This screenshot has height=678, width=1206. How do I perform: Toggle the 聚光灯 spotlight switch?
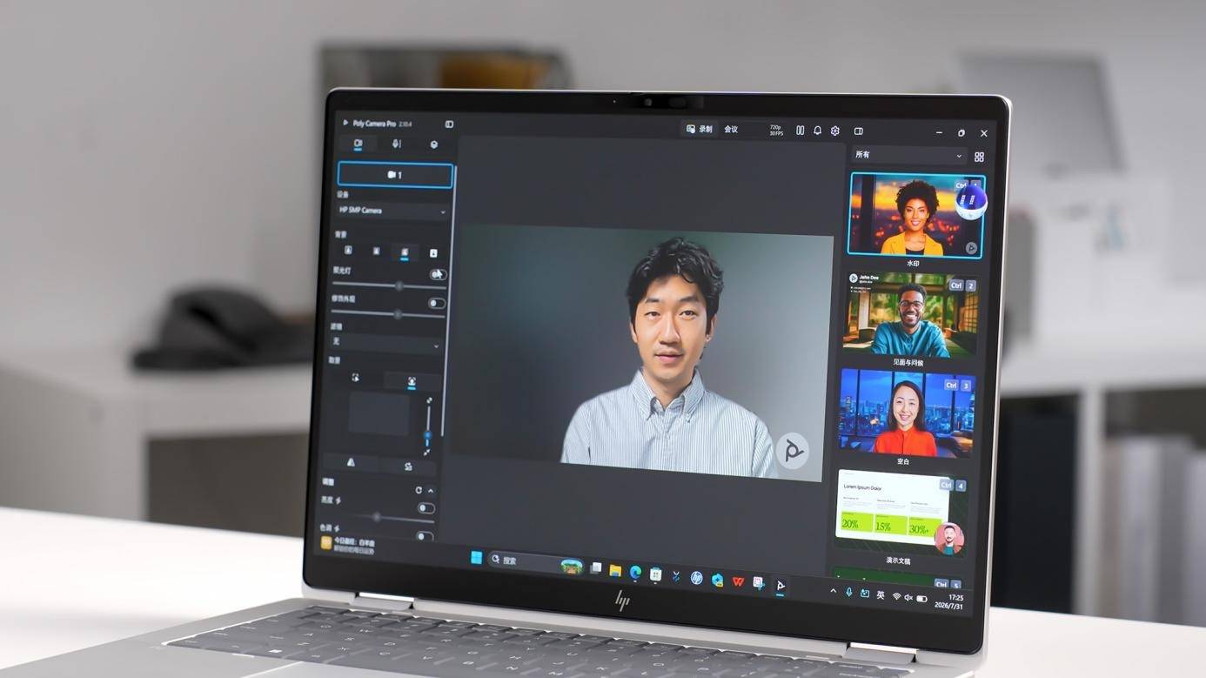pyautogui.click(x=438, y=274)
